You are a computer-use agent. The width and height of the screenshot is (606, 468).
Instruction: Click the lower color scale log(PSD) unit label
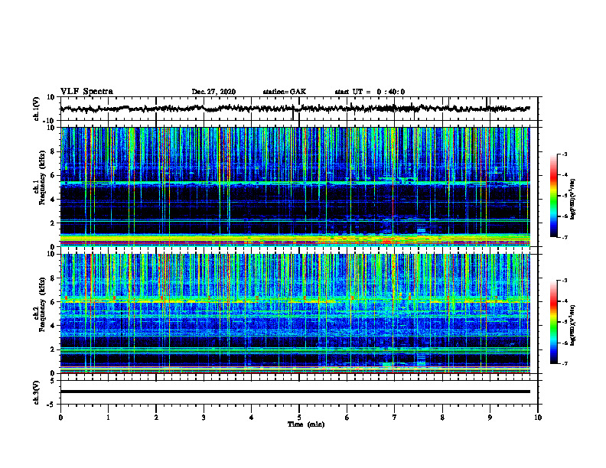tap(573, 325)
